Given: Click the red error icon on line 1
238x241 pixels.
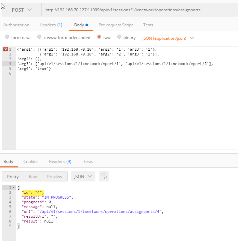Looking at the screenshot, I should [5, 49].
